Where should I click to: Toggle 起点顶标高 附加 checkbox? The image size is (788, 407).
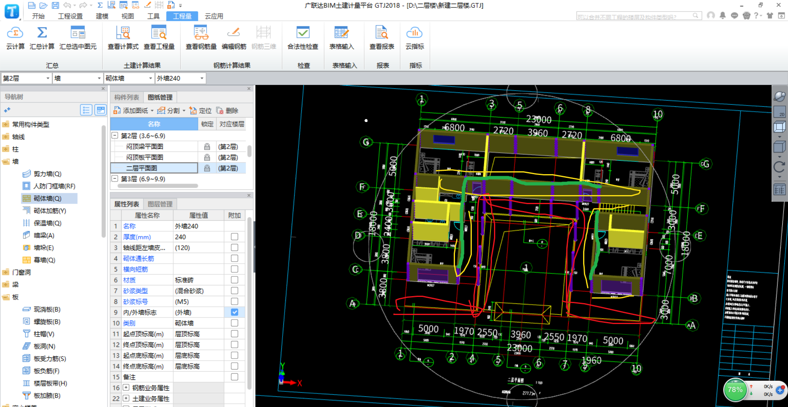234,333
